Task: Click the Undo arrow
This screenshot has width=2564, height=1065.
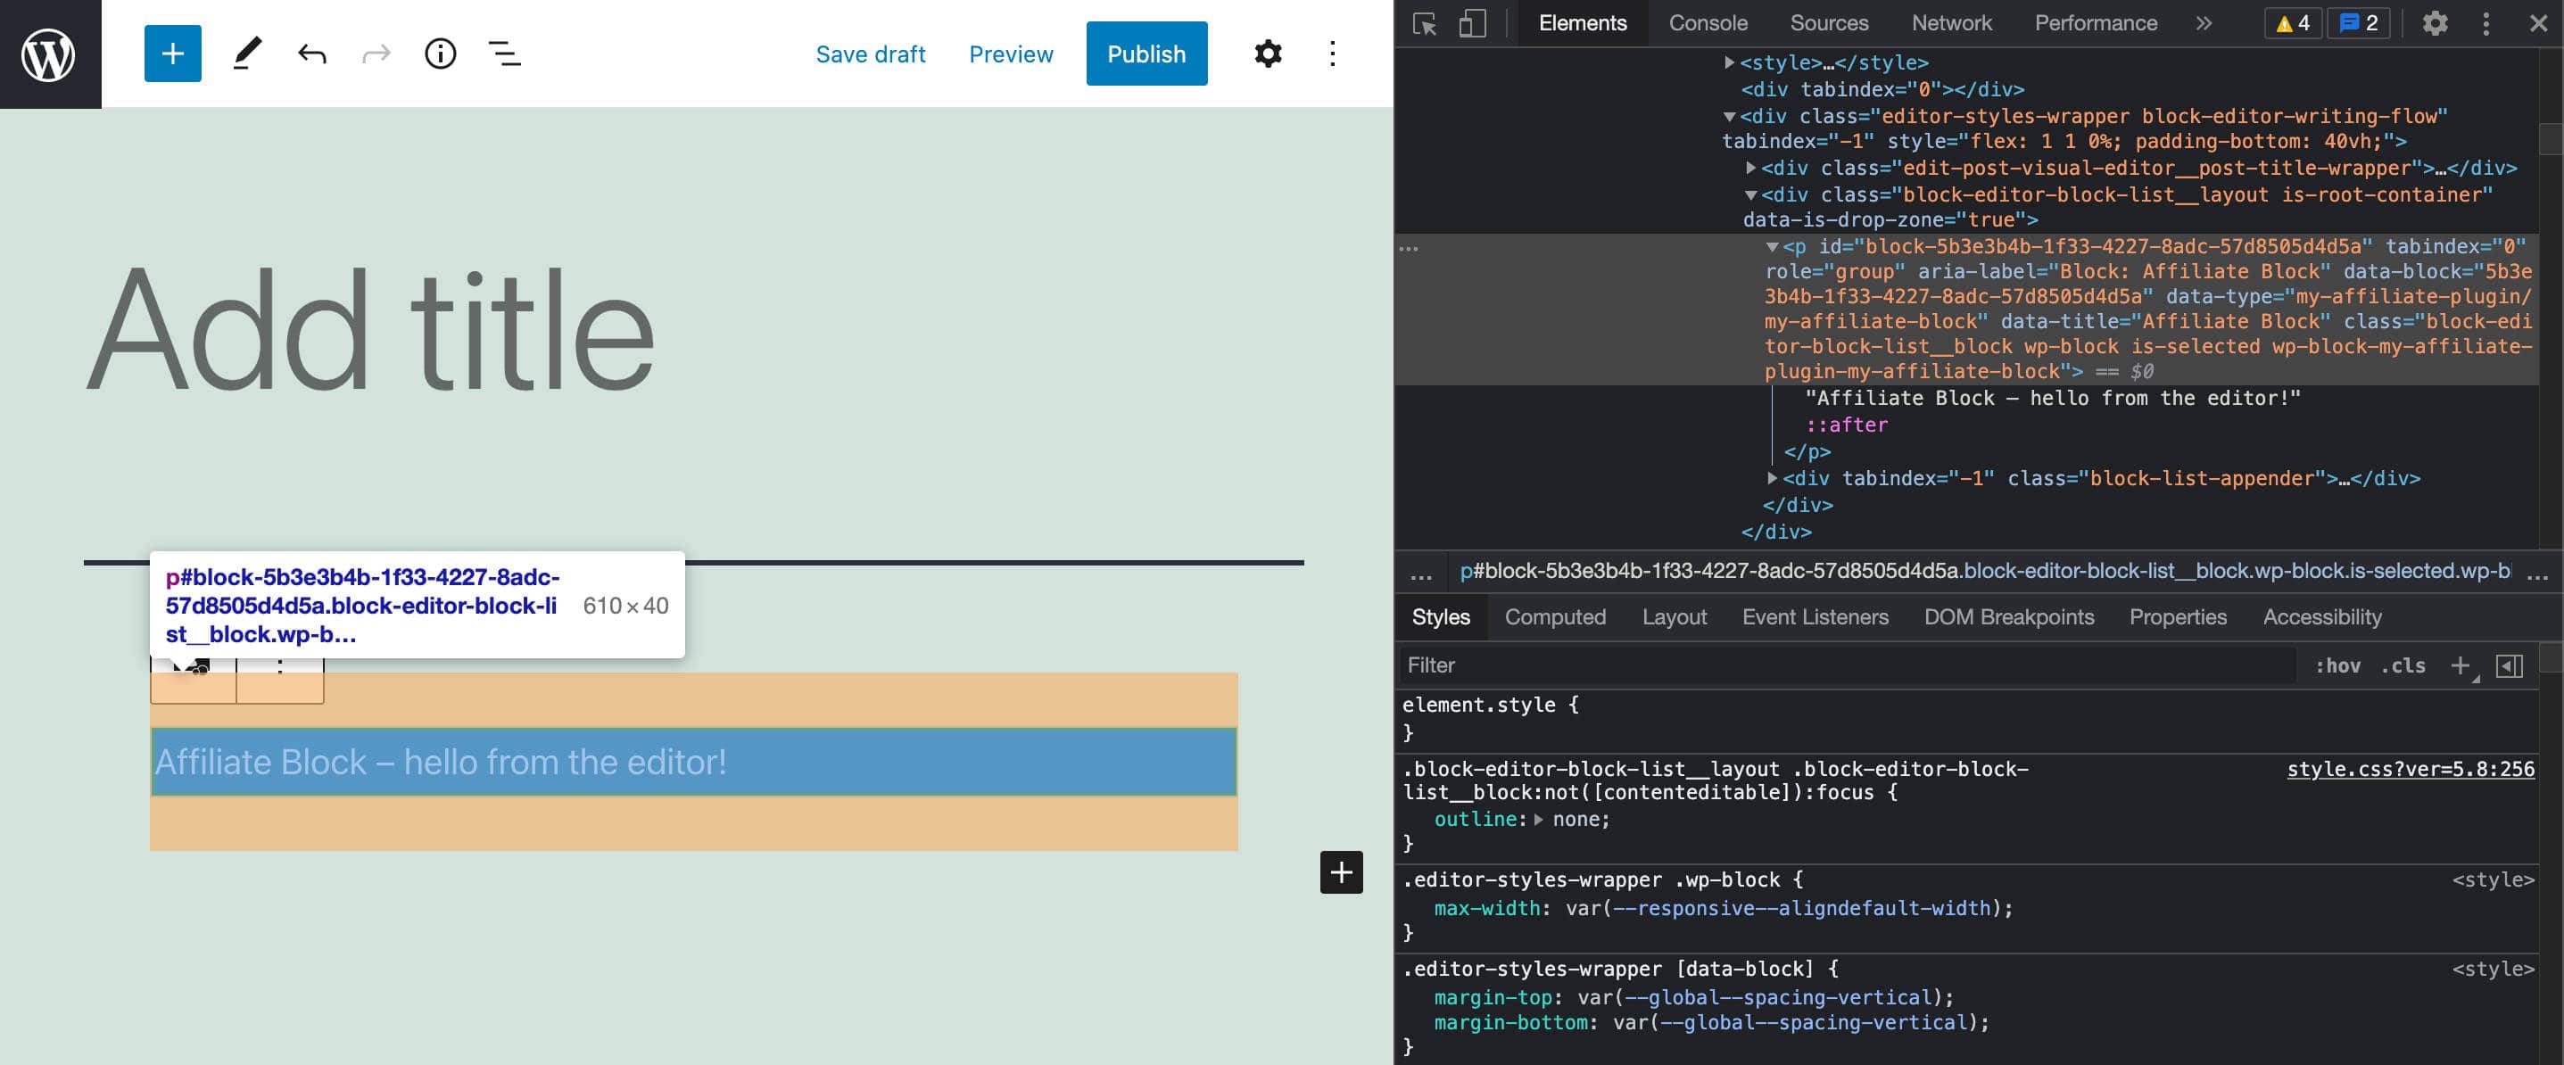Action: point(311,54)
